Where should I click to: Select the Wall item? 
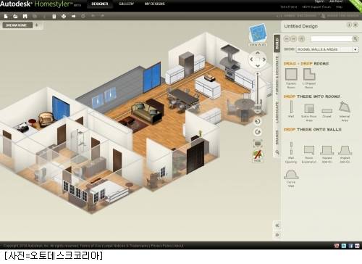[x=291, y=109]
